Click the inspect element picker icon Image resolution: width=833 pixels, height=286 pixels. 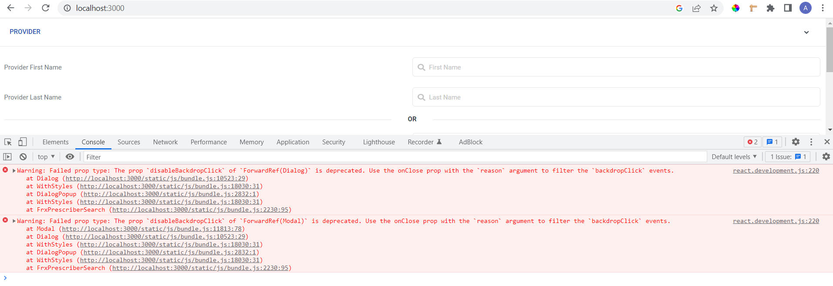pos(8,142)
